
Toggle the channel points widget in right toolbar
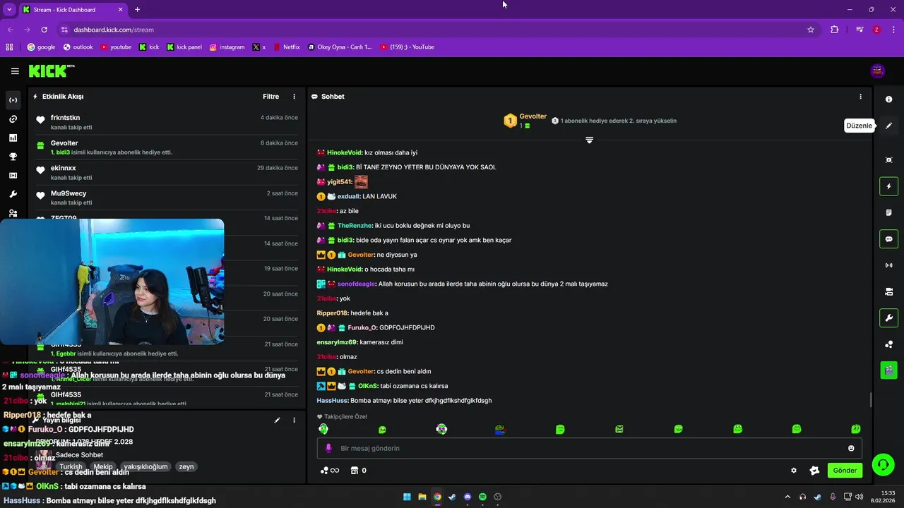889,344
